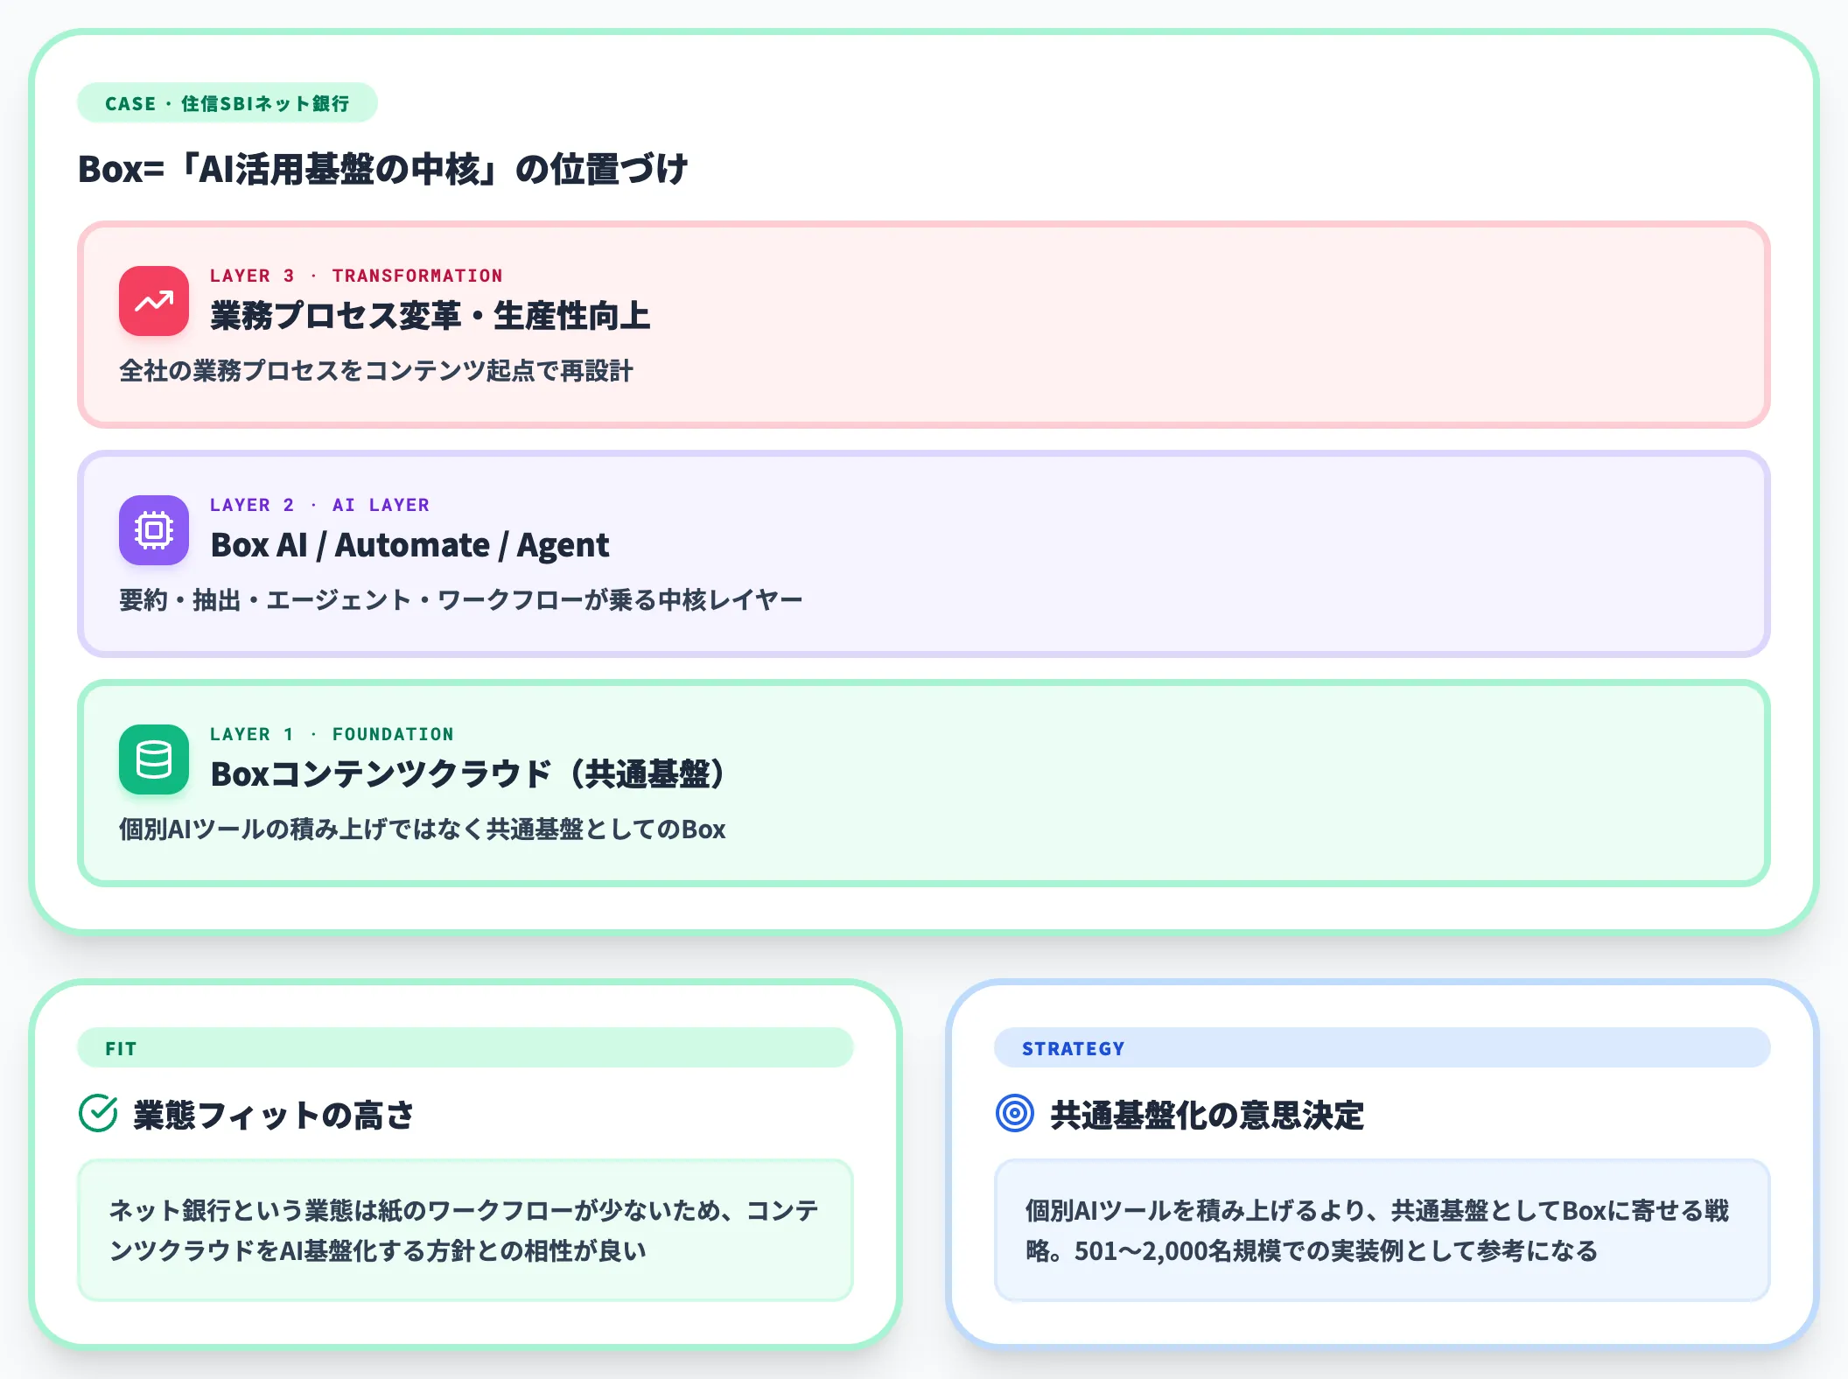Click the purple CPU chip icon
Image resolution: width=1848 pixels, height=1379 pixels.
tap(154, 530)
